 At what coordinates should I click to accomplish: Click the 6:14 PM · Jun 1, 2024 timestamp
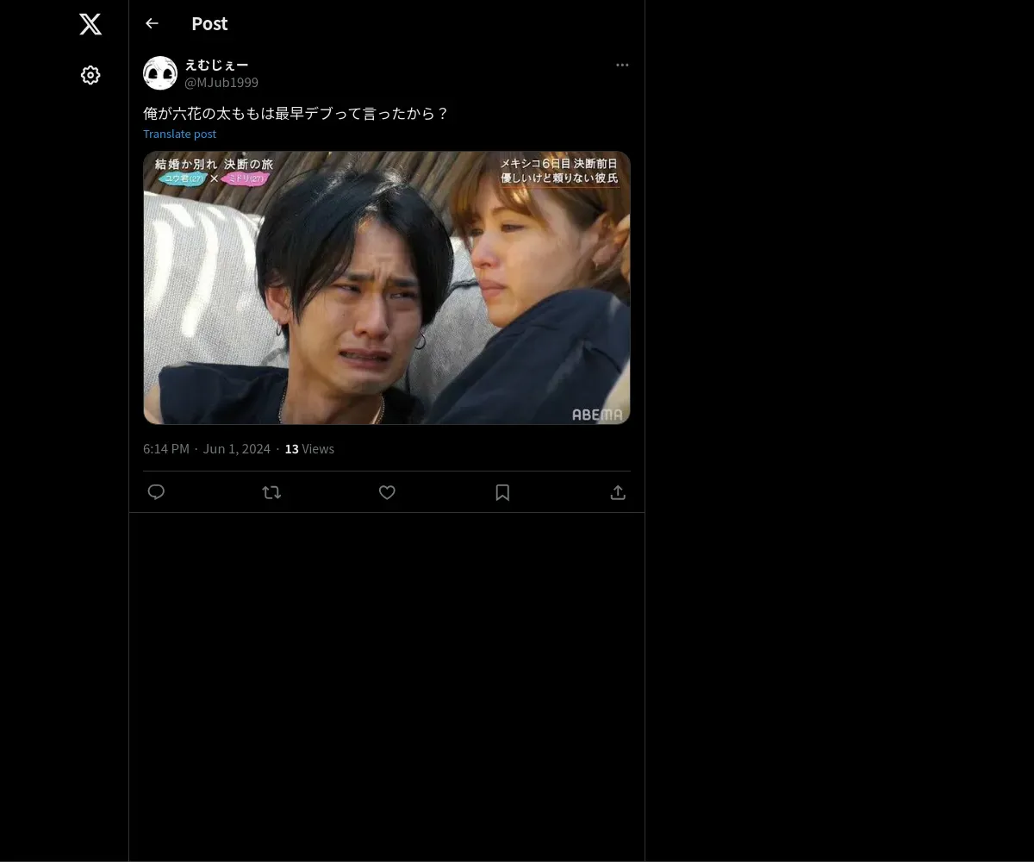point(207,449)
